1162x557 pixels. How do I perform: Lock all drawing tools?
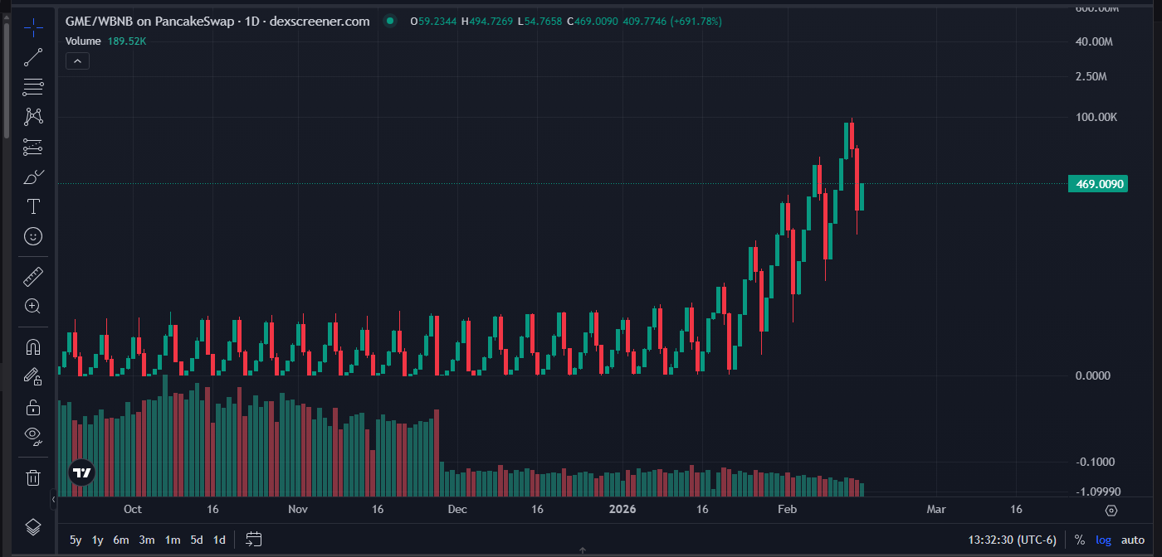(33, 407)
